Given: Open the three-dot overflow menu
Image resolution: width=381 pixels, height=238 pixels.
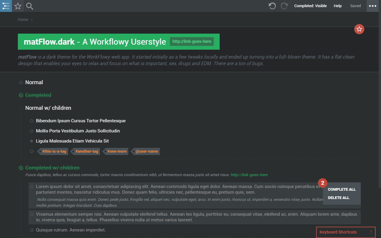Looking at the screenshot, I should (372, 6).
